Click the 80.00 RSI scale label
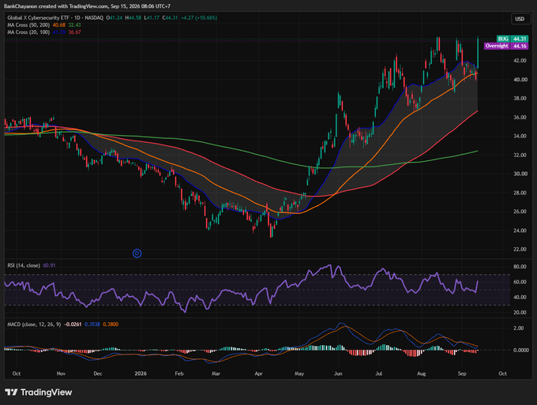The width and height of the screenshot is (537, 405). coord(520,267)
